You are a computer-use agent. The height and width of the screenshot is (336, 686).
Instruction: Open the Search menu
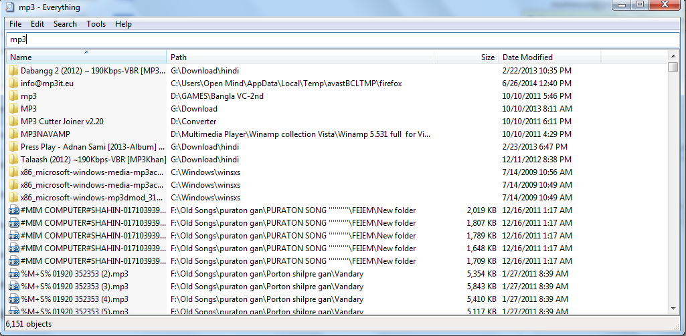coord(65,24)
